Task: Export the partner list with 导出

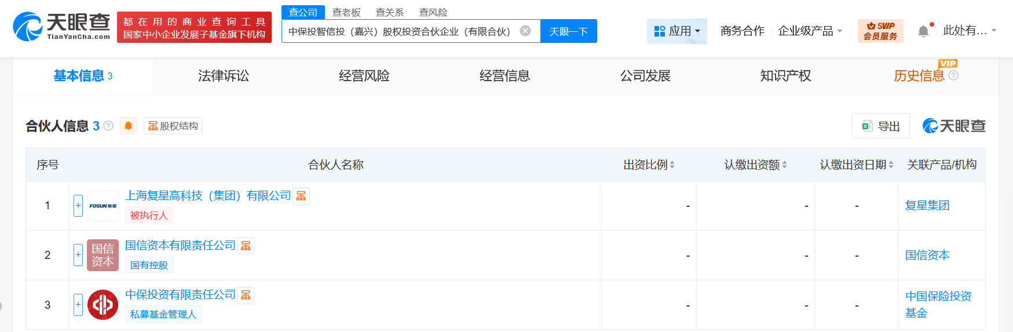Action: (x=881, y=126)
